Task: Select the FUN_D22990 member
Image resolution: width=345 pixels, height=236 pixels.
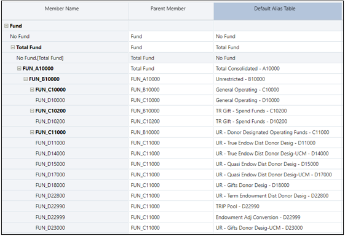Action: (50, 206)
